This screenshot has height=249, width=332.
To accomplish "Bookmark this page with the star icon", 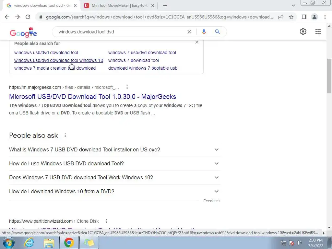I will [x=291, y=17].
